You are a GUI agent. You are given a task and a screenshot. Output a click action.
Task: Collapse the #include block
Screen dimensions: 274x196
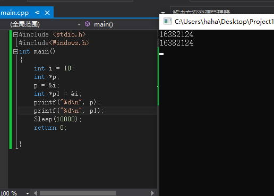tap(15, 34)
